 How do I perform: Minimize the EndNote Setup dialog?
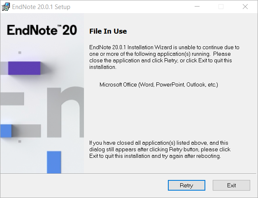point(197,7)
